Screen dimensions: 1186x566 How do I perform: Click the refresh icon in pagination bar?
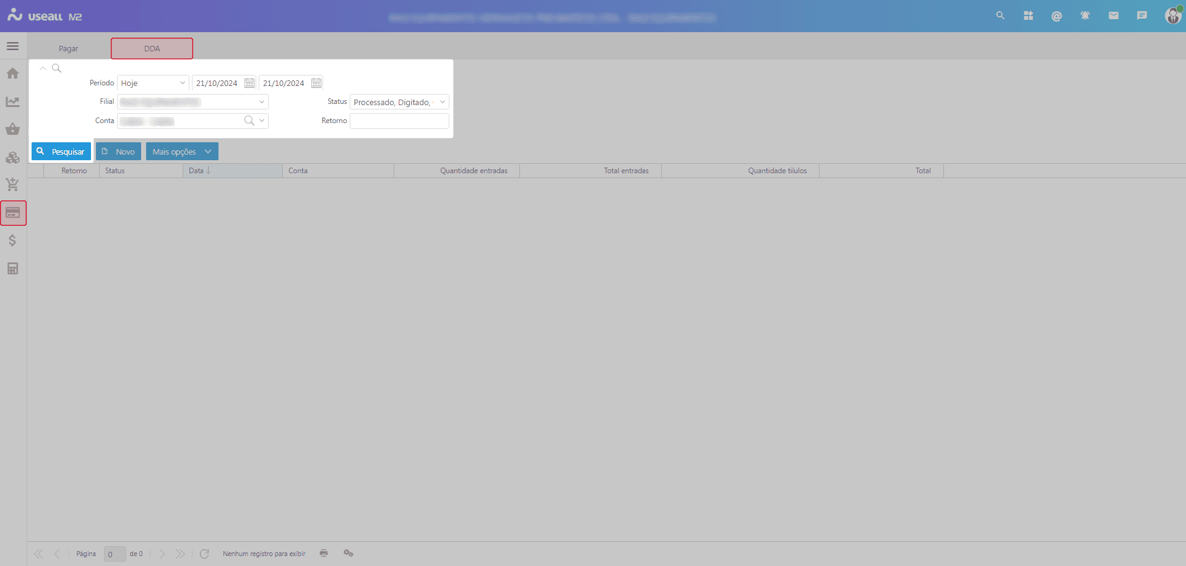[x=204, y=554]
